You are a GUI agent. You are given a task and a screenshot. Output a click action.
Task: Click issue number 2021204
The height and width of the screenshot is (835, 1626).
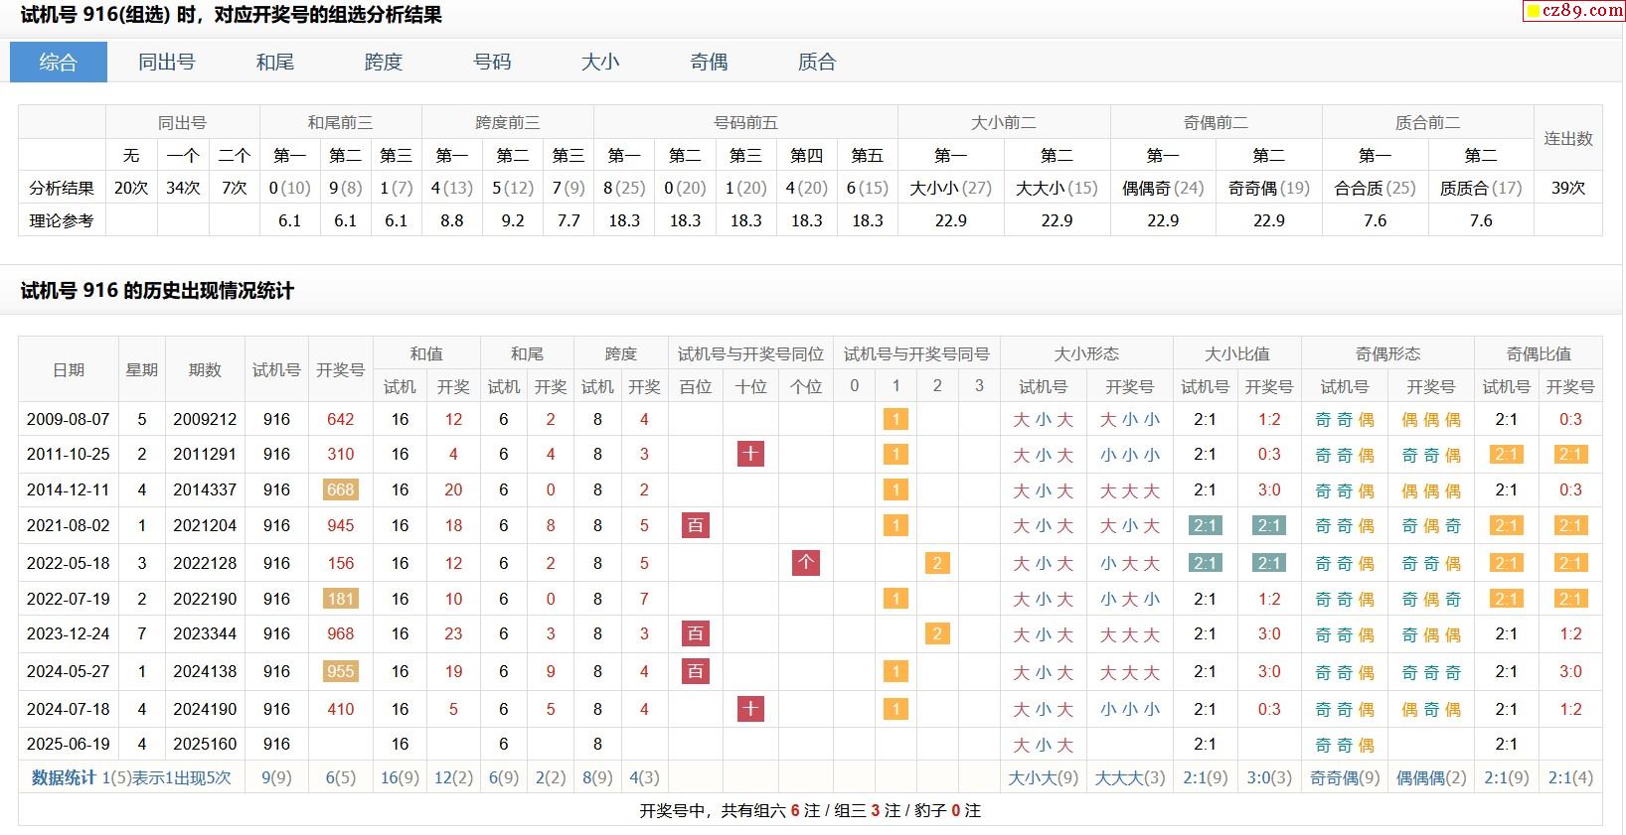pyautogui.click(x=205, y=525)
